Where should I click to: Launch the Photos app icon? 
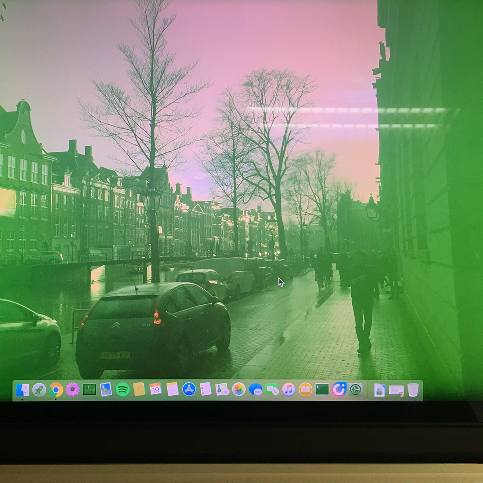tap(239, 389)
